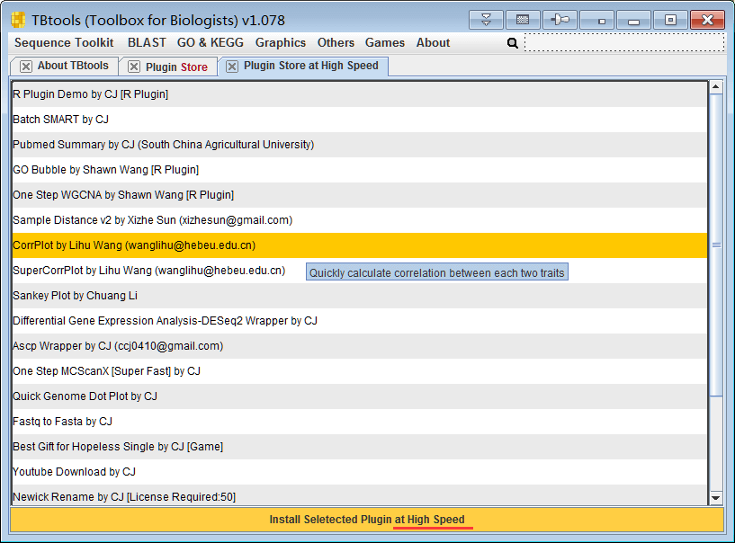The height and width of the screenshot is (543, 735).
Task: Close the Plugin Store tab
Action: 133,67
